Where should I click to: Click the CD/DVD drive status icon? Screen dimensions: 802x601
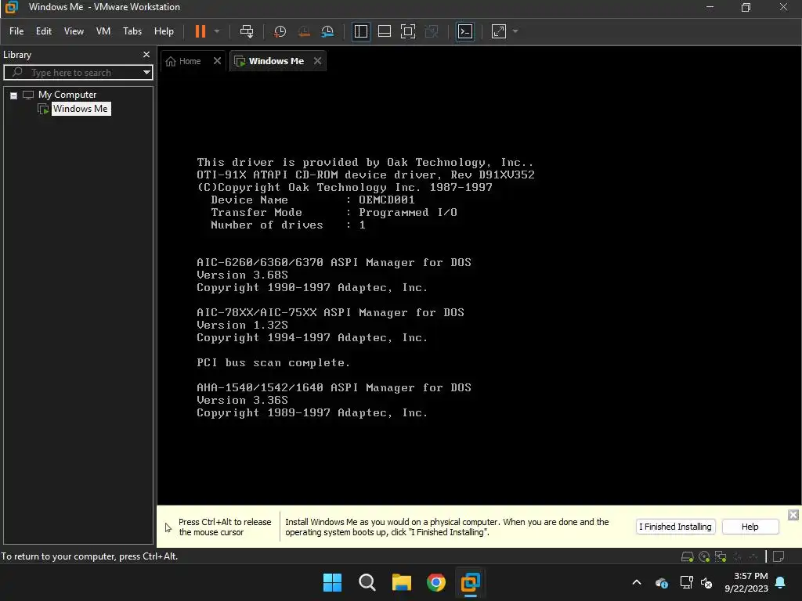click(704, 556)
